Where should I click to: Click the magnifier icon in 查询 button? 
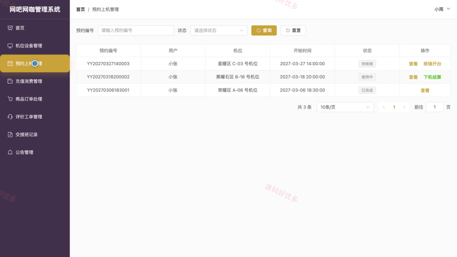click(x=258, y=31)
